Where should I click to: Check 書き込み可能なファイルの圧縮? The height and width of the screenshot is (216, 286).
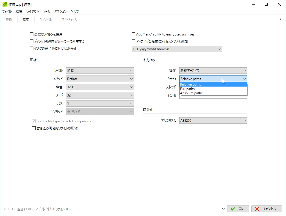tap(34, 128)
